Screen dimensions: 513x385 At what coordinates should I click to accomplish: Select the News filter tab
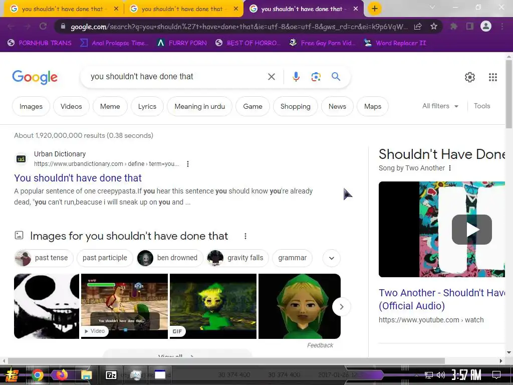point(337,106)
